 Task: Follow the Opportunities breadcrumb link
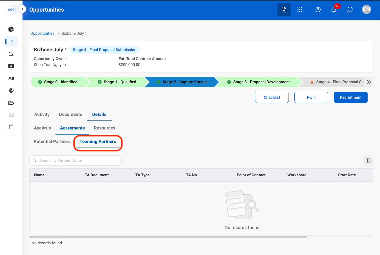pos(42,33)
